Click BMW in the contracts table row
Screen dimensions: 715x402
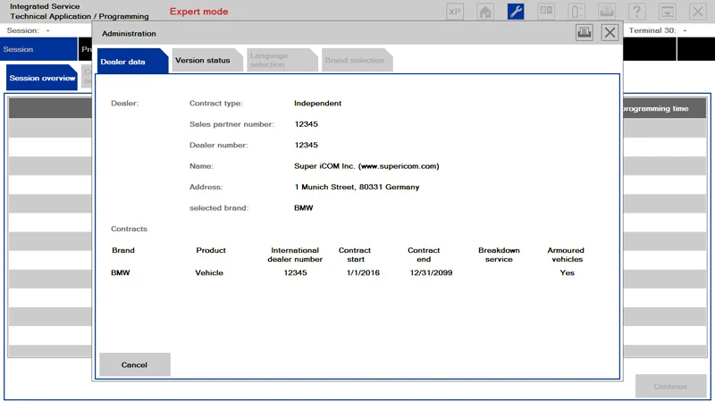(x=121, y=272)
